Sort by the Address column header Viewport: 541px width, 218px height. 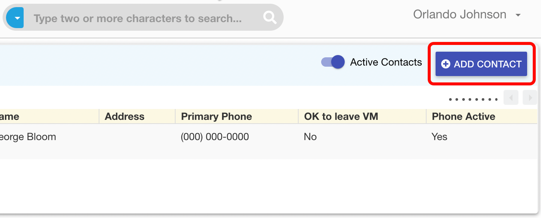point(125,116)
